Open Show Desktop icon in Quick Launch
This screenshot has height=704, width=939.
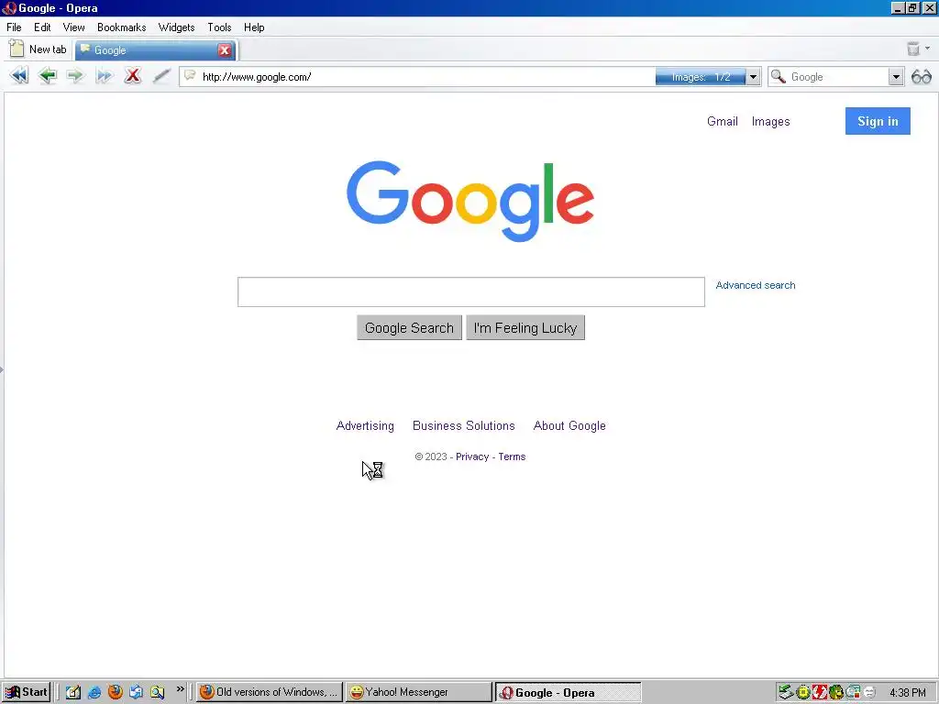(73, 692)
